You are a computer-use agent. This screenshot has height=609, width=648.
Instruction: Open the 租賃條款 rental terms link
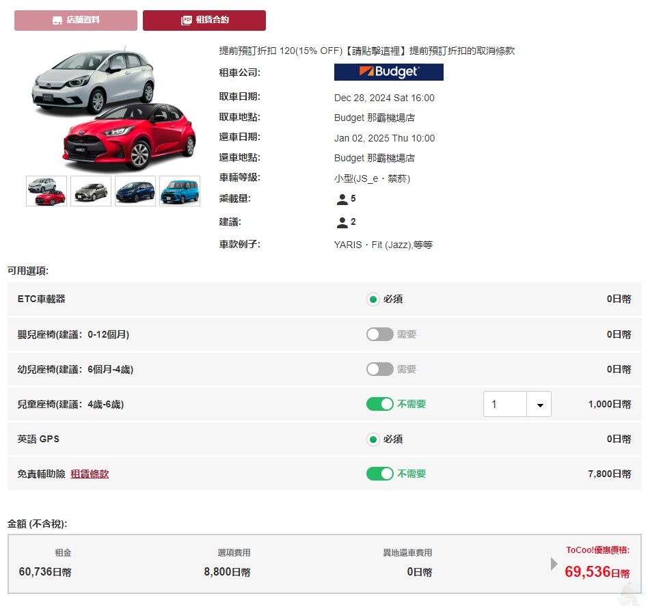90,474
